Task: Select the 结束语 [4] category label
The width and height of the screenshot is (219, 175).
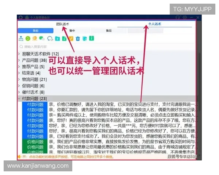Action: click(x=31, y=73)
